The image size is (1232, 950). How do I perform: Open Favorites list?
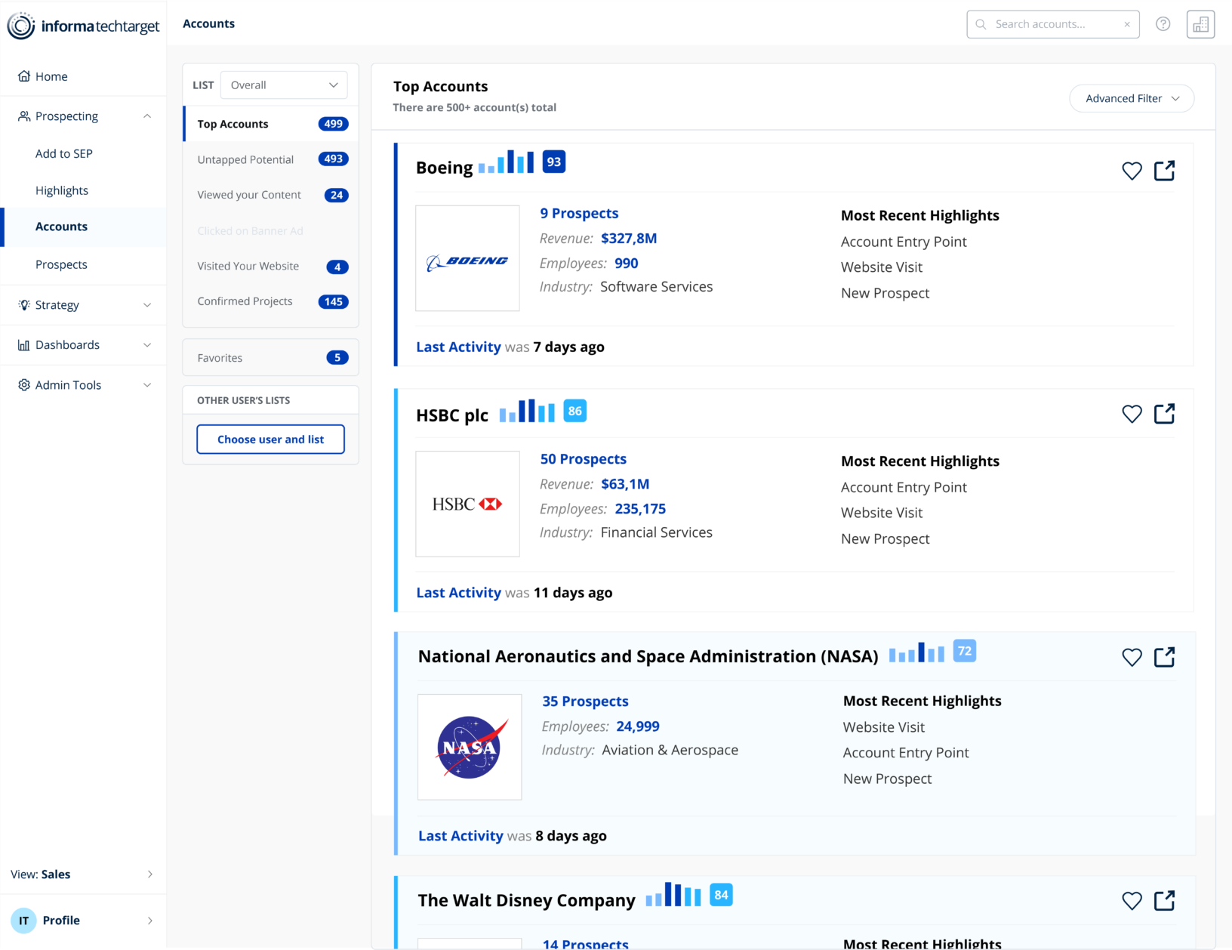click(x=271, y=357)
